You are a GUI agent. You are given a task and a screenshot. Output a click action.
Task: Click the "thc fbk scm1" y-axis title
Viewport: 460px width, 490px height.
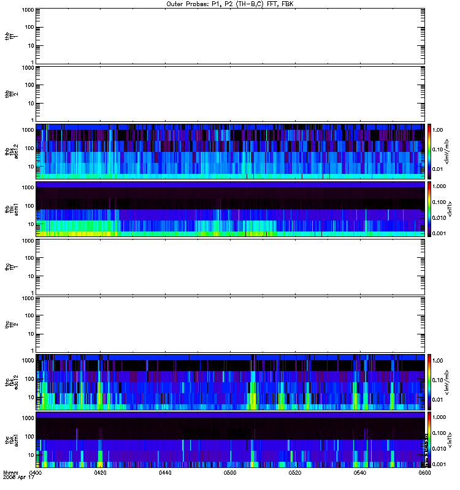(12, 440)
